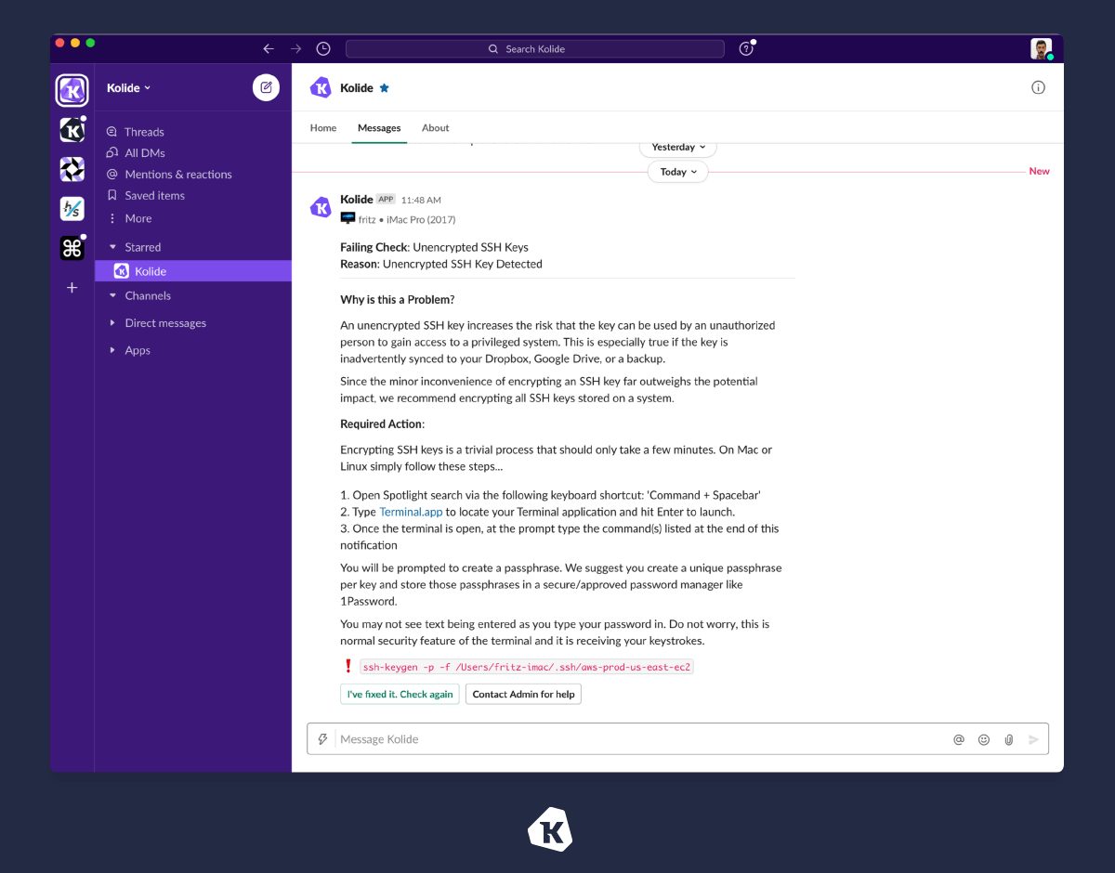This screenshot has height=873, width=1115.
Task: Attach a file using the paperclip icon
Action: coord(1009,739)
